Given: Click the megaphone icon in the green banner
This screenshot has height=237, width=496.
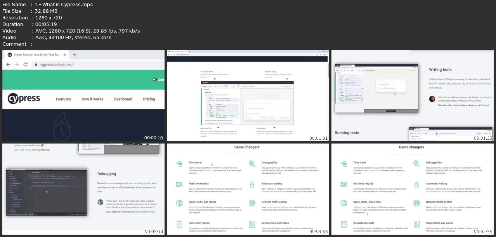Looking at the screenshot, I should tap(154, 79).
